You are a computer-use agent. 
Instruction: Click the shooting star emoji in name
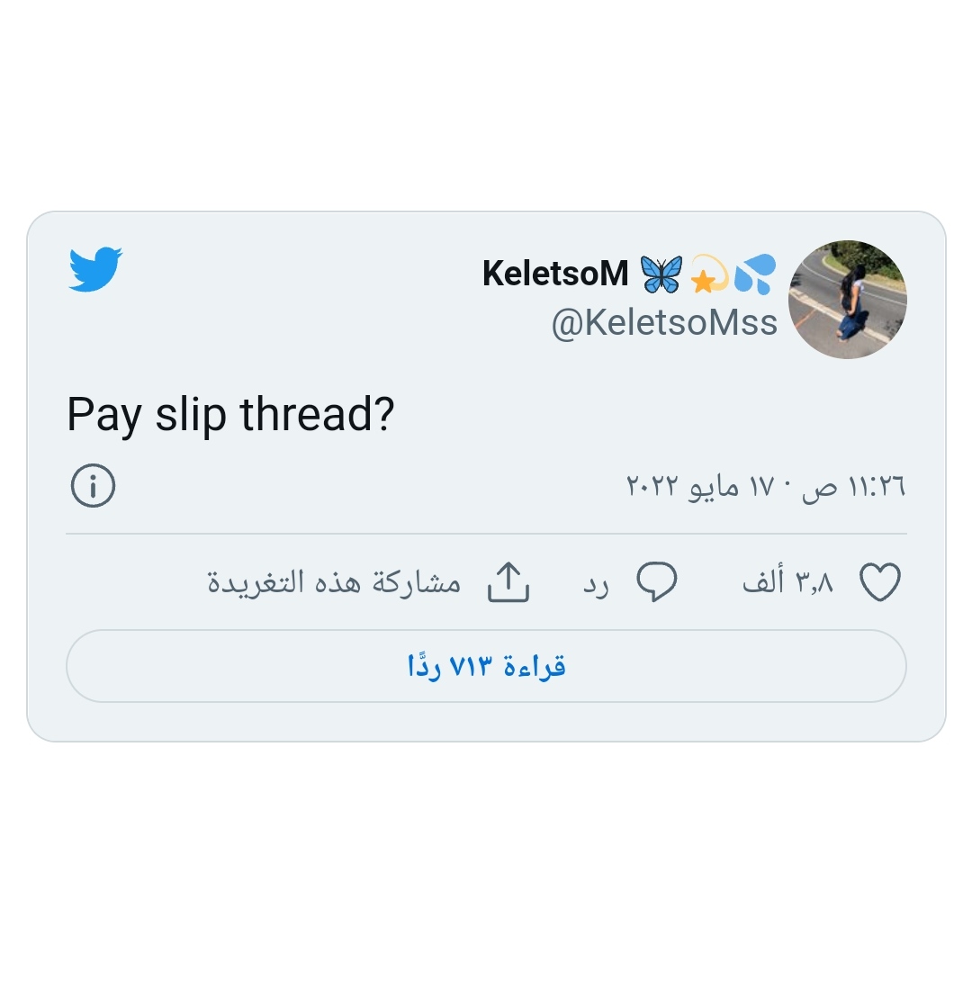point(709,274)
